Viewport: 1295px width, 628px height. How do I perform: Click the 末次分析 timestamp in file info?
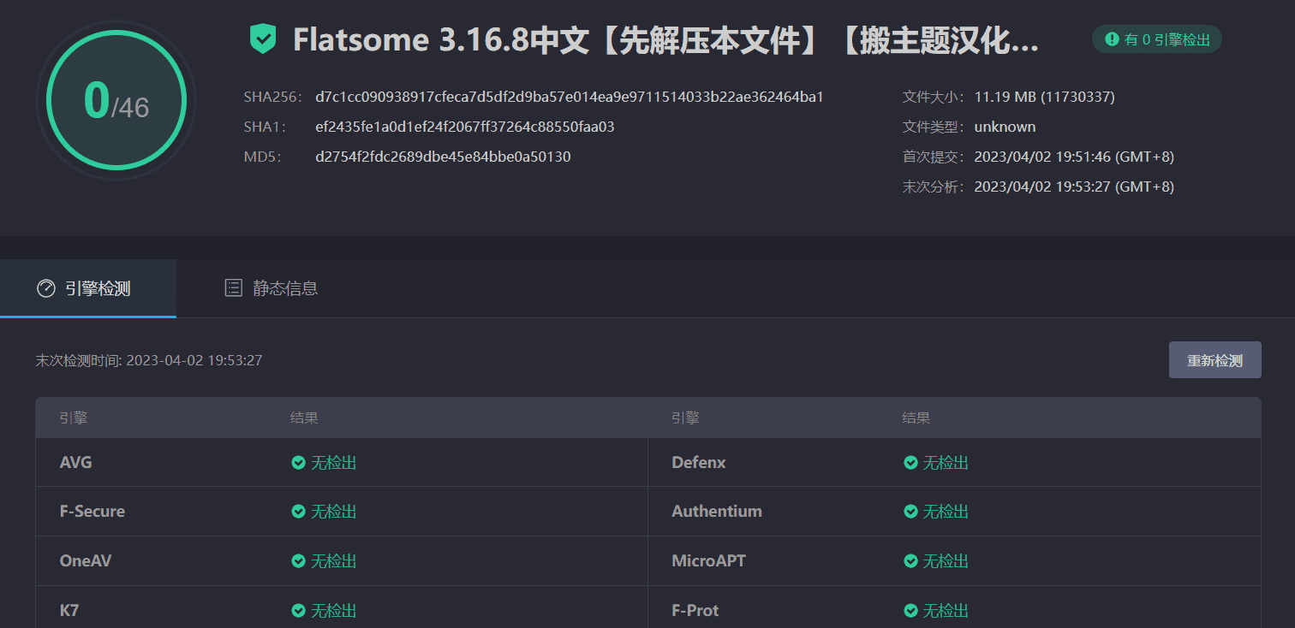coord(1074,187)
